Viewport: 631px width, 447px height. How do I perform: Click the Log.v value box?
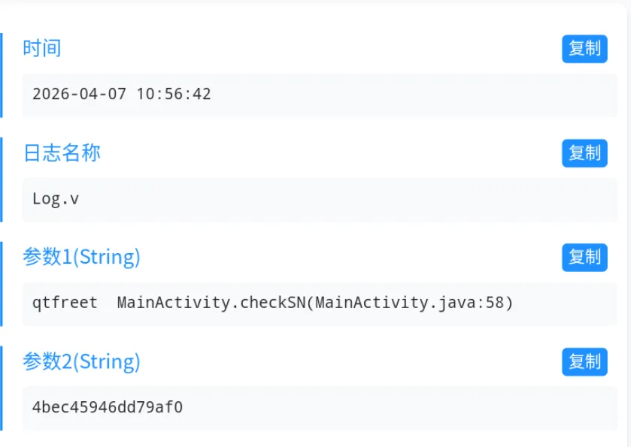[320, 199]
